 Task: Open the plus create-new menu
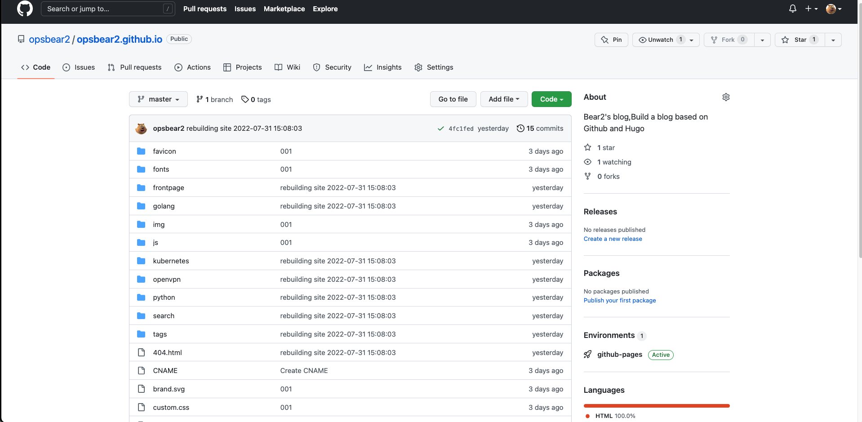(811, 9)
